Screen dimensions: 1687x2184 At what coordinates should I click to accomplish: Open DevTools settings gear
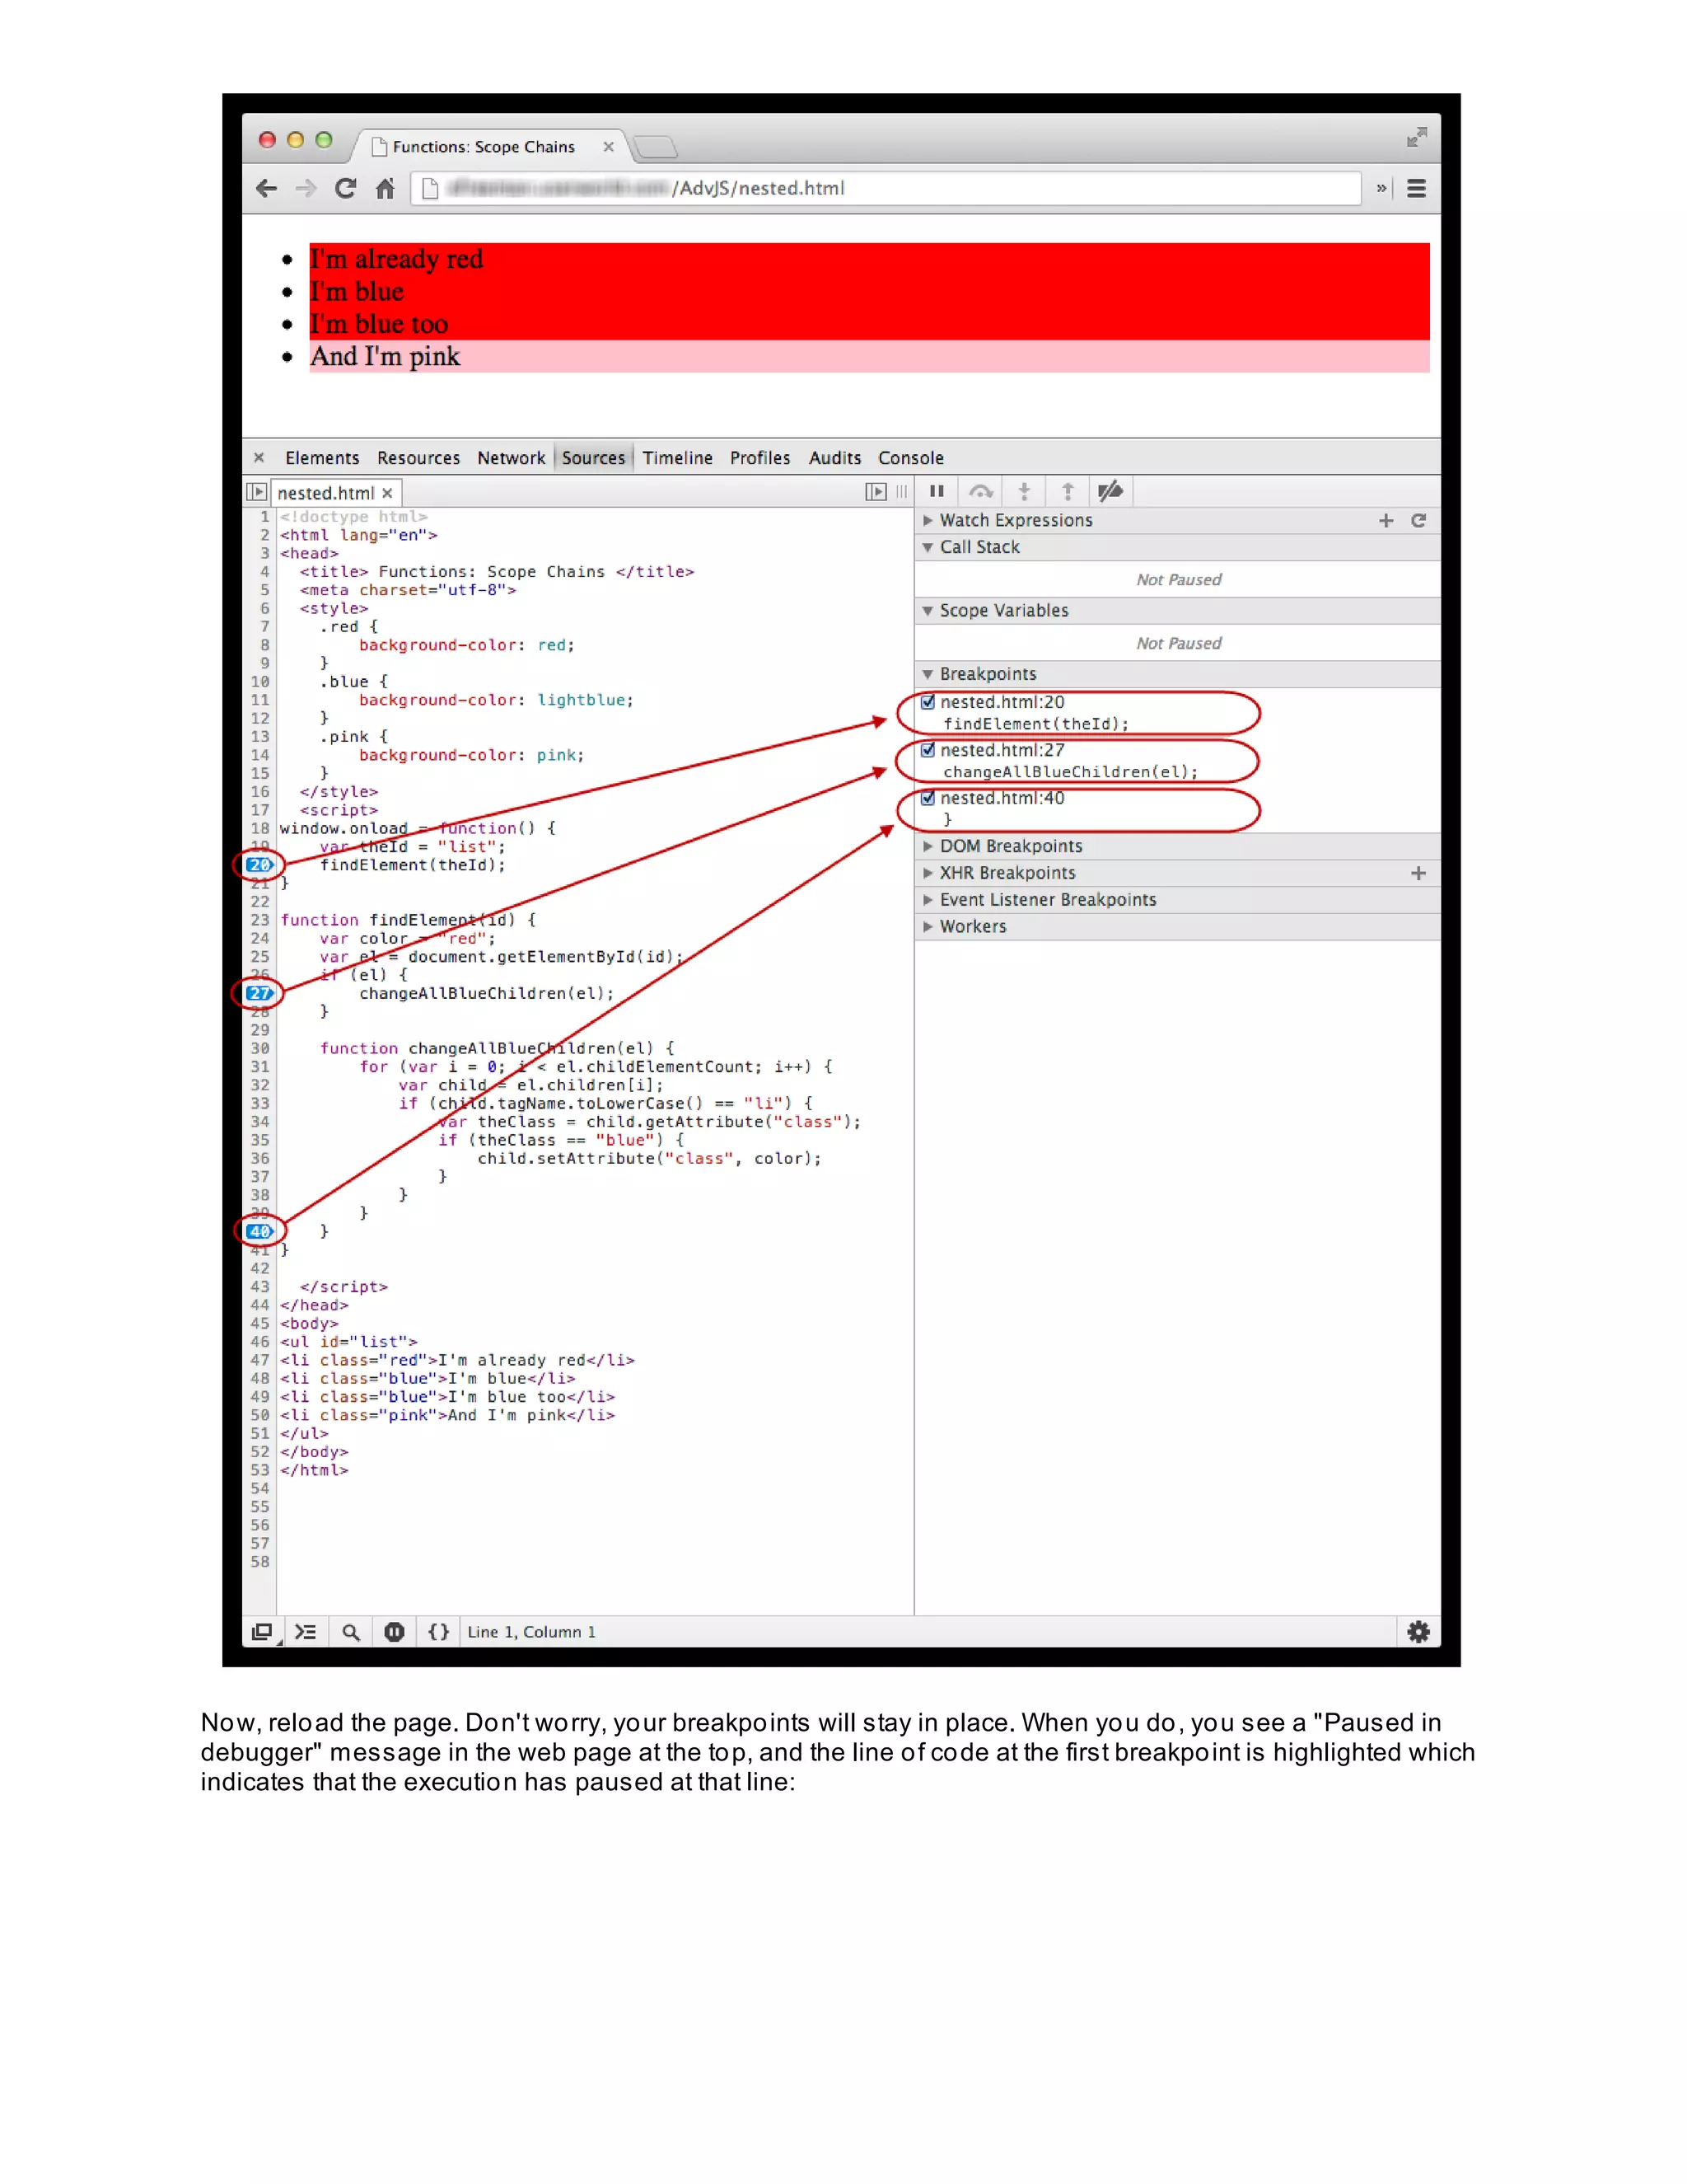click(x=1418, y=1632)
